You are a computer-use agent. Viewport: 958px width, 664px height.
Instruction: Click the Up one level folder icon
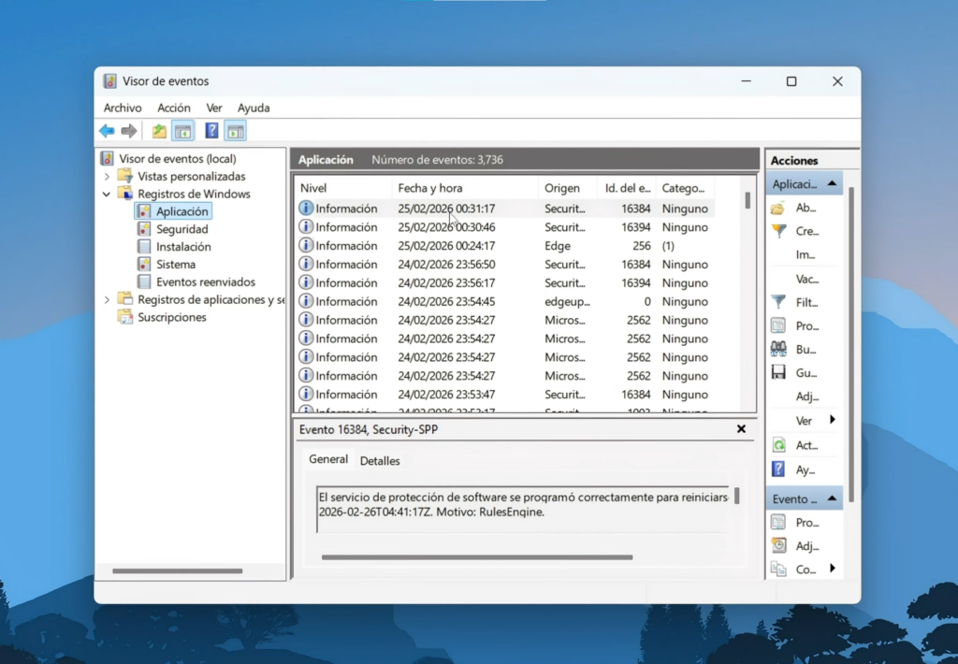159,131
